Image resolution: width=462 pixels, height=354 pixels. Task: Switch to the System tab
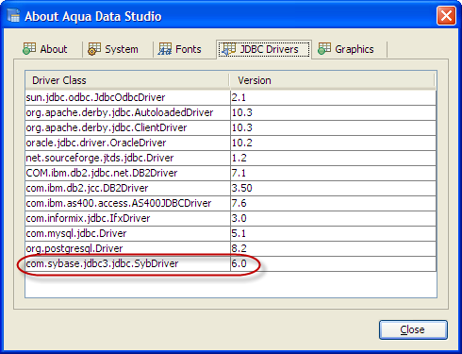point(113,49)
